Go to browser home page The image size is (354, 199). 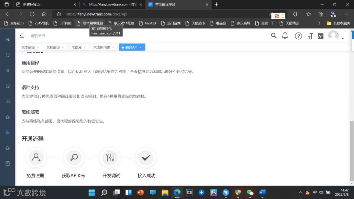coord(44,14)
